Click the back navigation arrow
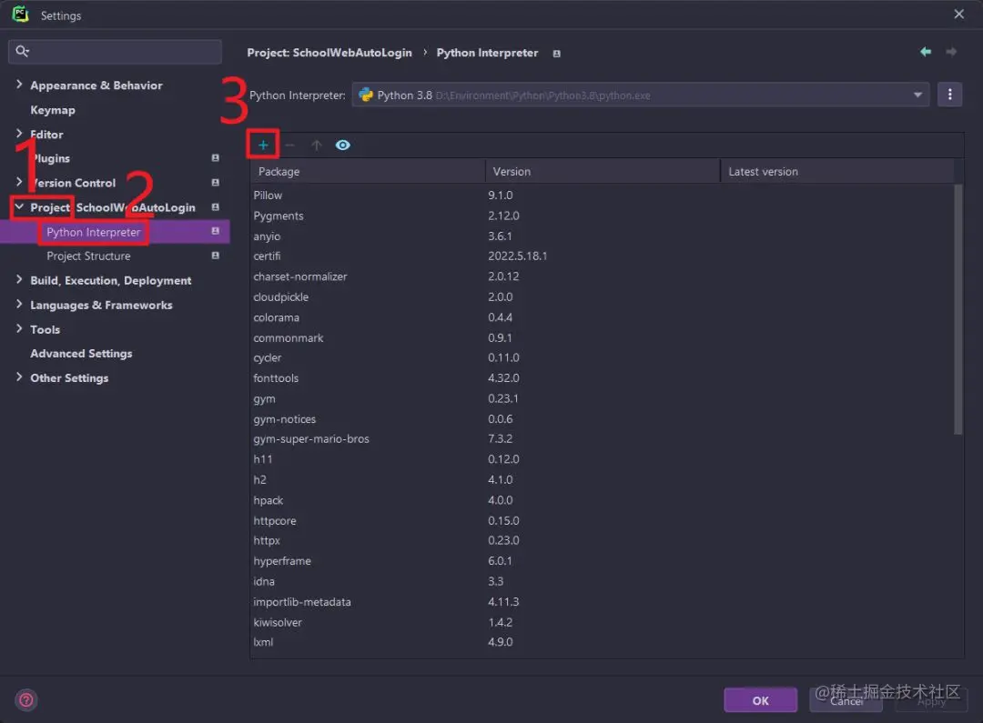The image size is (983, 723). [926, 52]
